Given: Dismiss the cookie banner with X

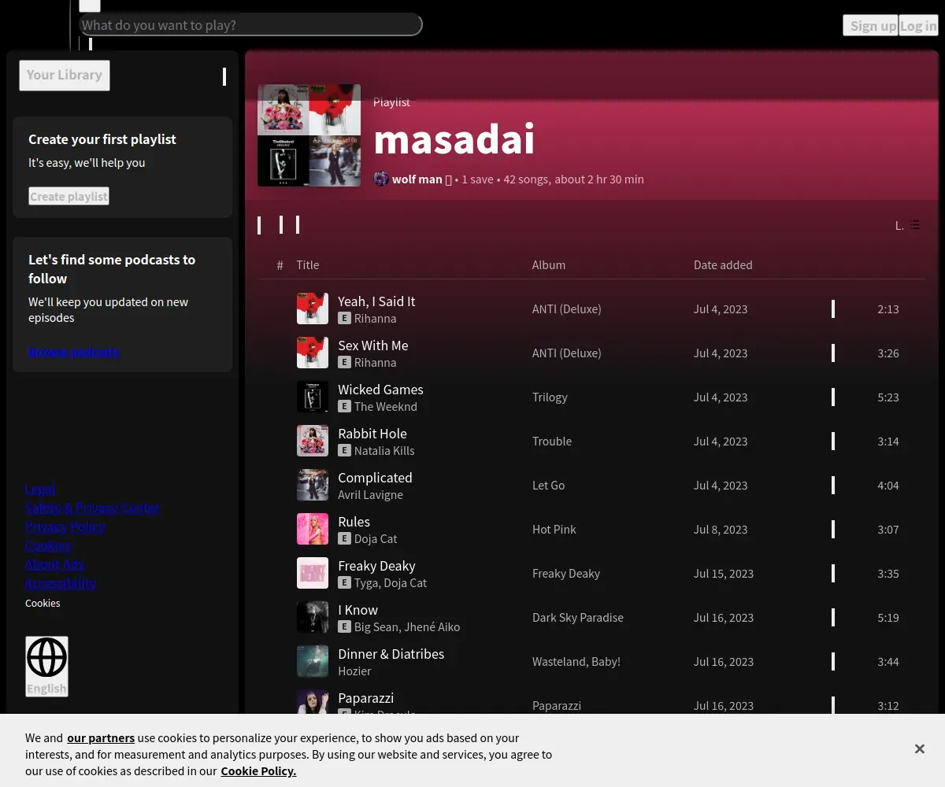Looking at the screenshot, I should tap(919, 748).
